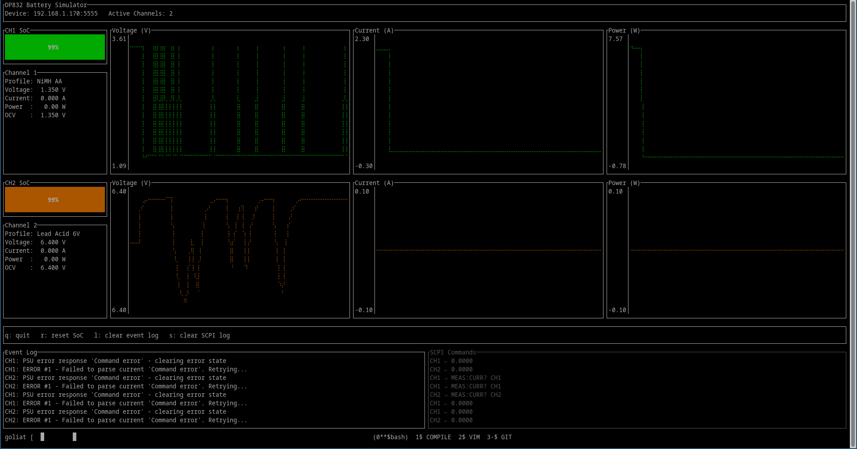Select the active bash tmux window

coord(390,437)
